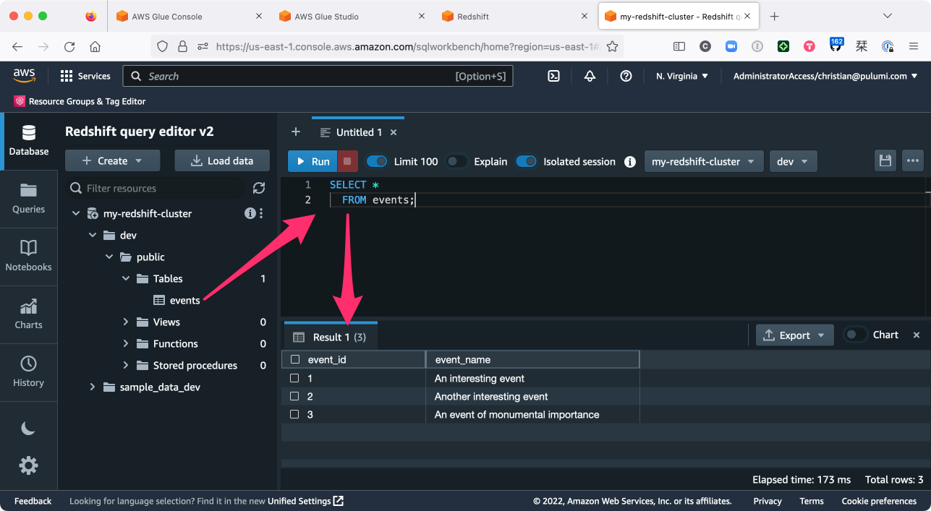Close the results panel
The image size is (931, 511).
[x=917, y=335]
